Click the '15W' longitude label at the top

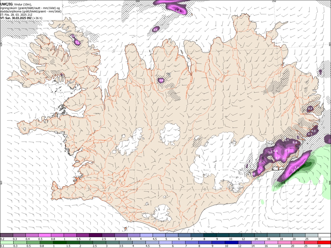[x=274, y=1]
